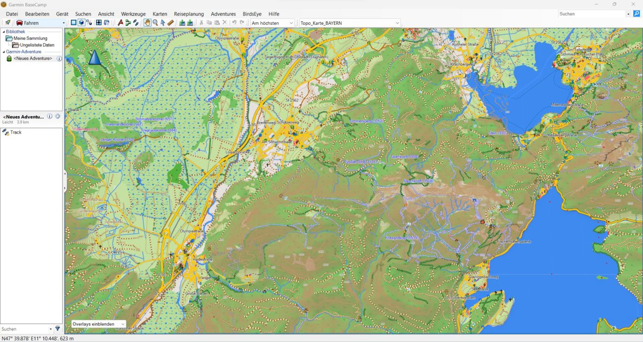
Task: Select the footprints track drawing tool
Action: pyautogui.click(x=136, y=22)
